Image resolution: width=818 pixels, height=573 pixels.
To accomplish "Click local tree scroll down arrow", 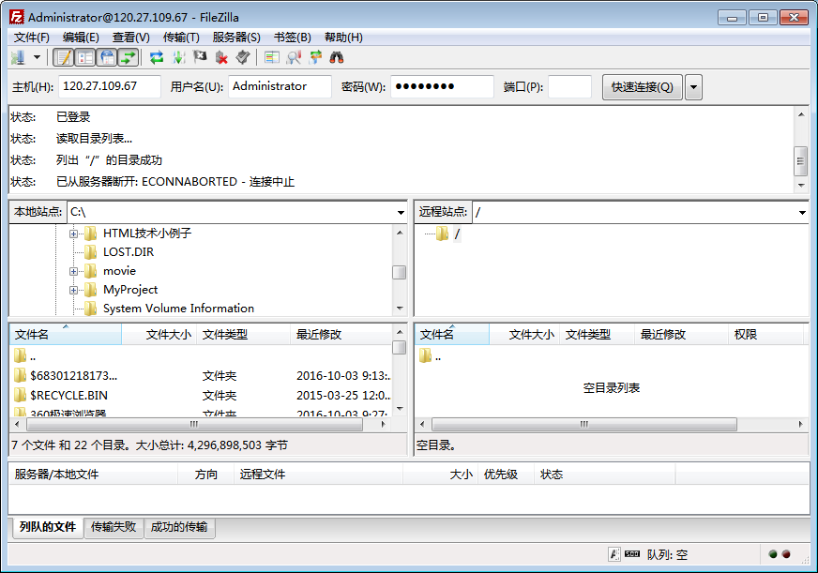I will [400, 309].
